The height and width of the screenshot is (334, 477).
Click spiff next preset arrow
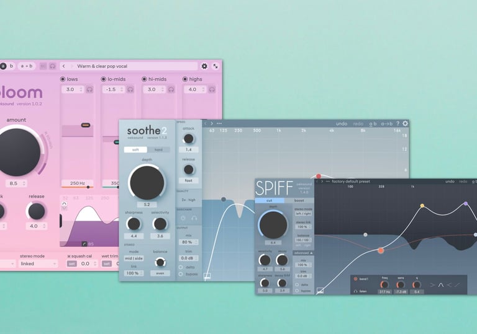322,182
